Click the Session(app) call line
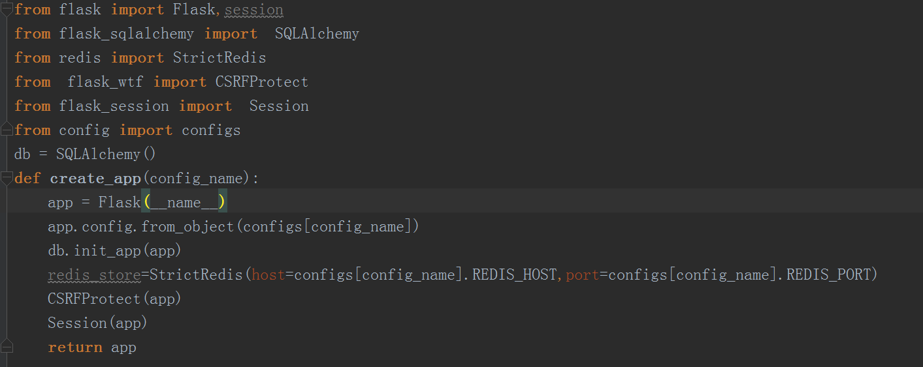923x367 pixels. tap(97, 323)
